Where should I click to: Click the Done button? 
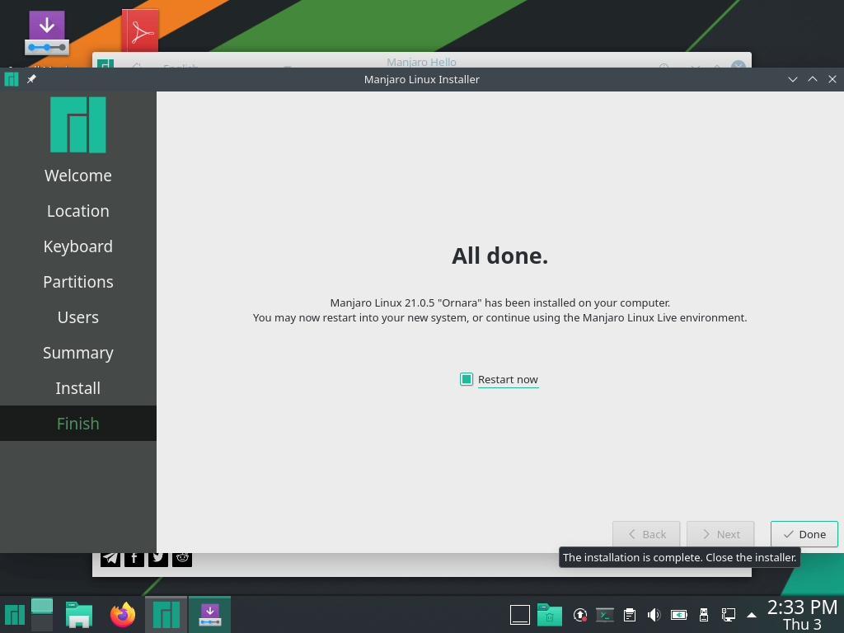pos(804,534)
